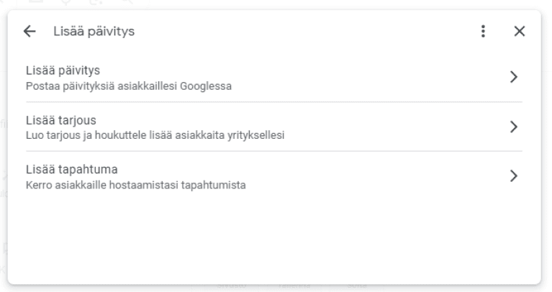Click 'Luo' at the start of offer description
Image resolution: width=552 pixels, height=292 pixels.
[x=33, y=136]
